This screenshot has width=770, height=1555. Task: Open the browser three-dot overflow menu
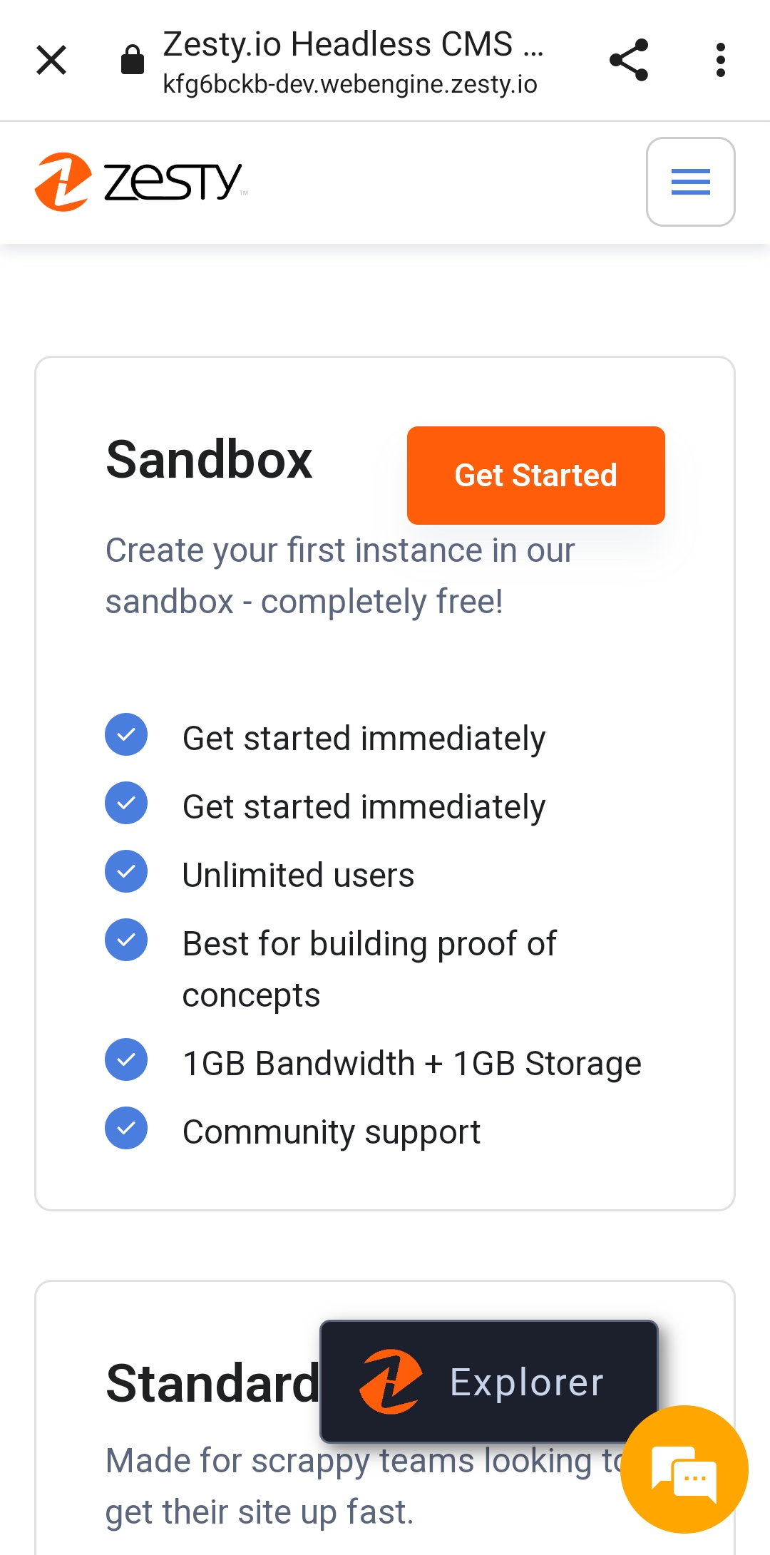(721, 60)
